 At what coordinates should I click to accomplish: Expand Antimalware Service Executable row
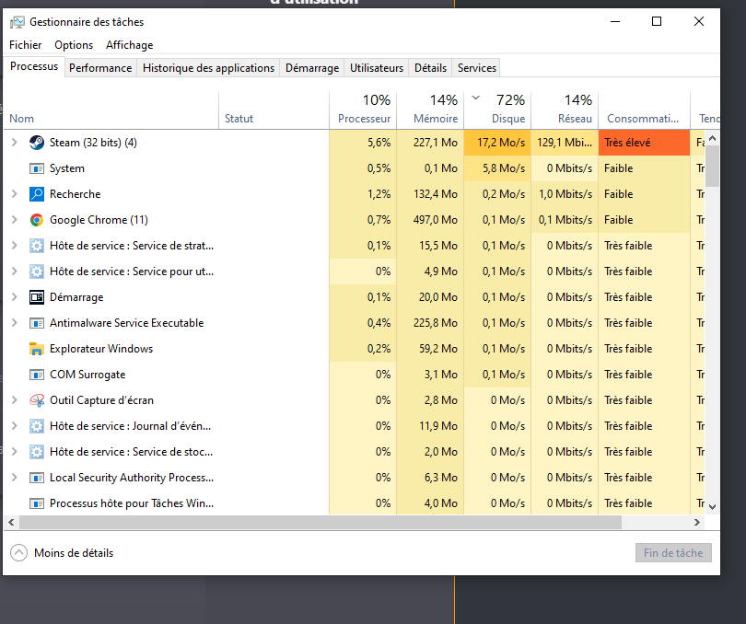pyautogui.click(x=14, y=322)
